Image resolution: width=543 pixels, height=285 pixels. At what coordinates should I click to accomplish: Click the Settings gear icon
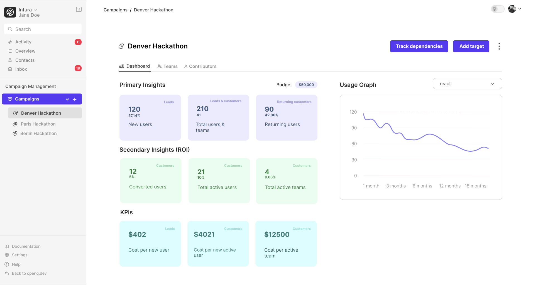pyautogui.click(x=7, y=255)
